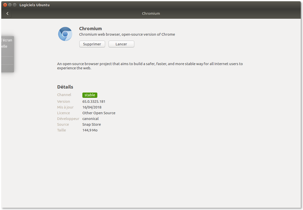Click the 'Channel' label
Screen dimensions: 303x210
point(64,95)
